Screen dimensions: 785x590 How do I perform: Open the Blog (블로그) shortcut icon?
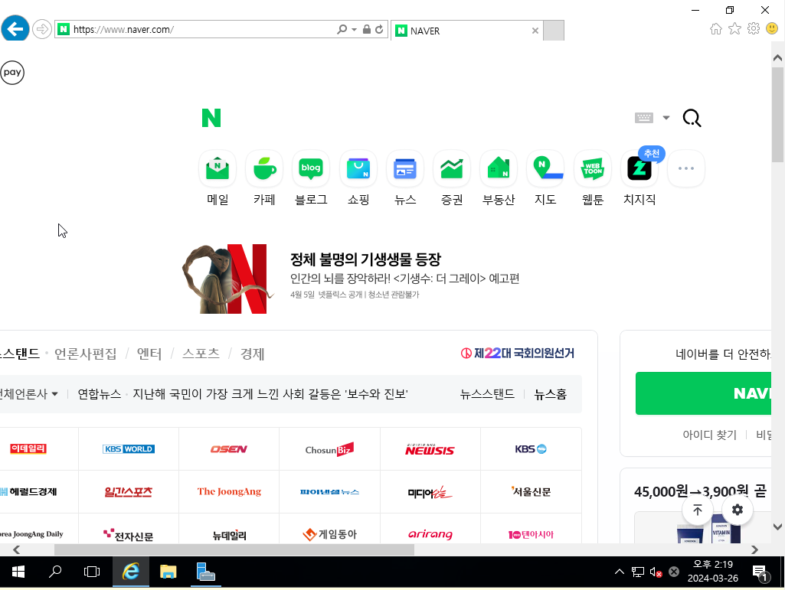coord(311,168)
